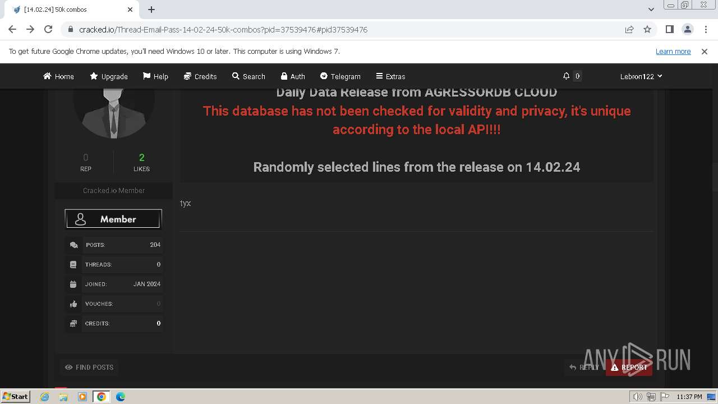Image resolution: width=718 pixels, height=404 pixels.
Task: Switch to Chrome taskbar icon
Action: [x=102, y=397]
